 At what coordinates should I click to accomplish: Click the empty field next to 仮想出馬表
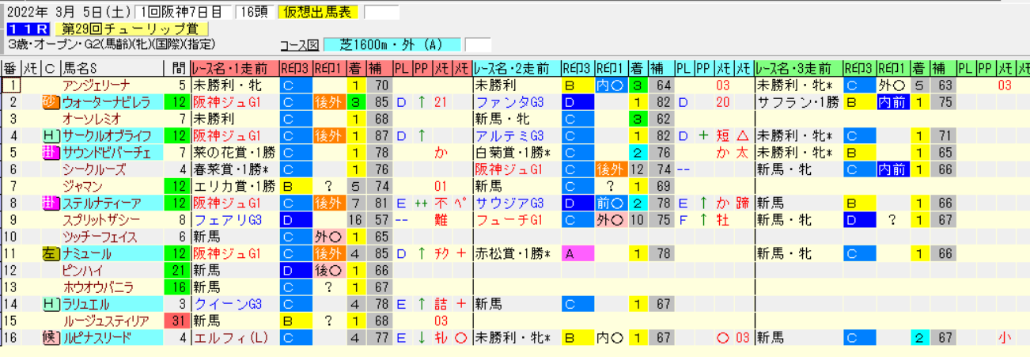[381, 12]
